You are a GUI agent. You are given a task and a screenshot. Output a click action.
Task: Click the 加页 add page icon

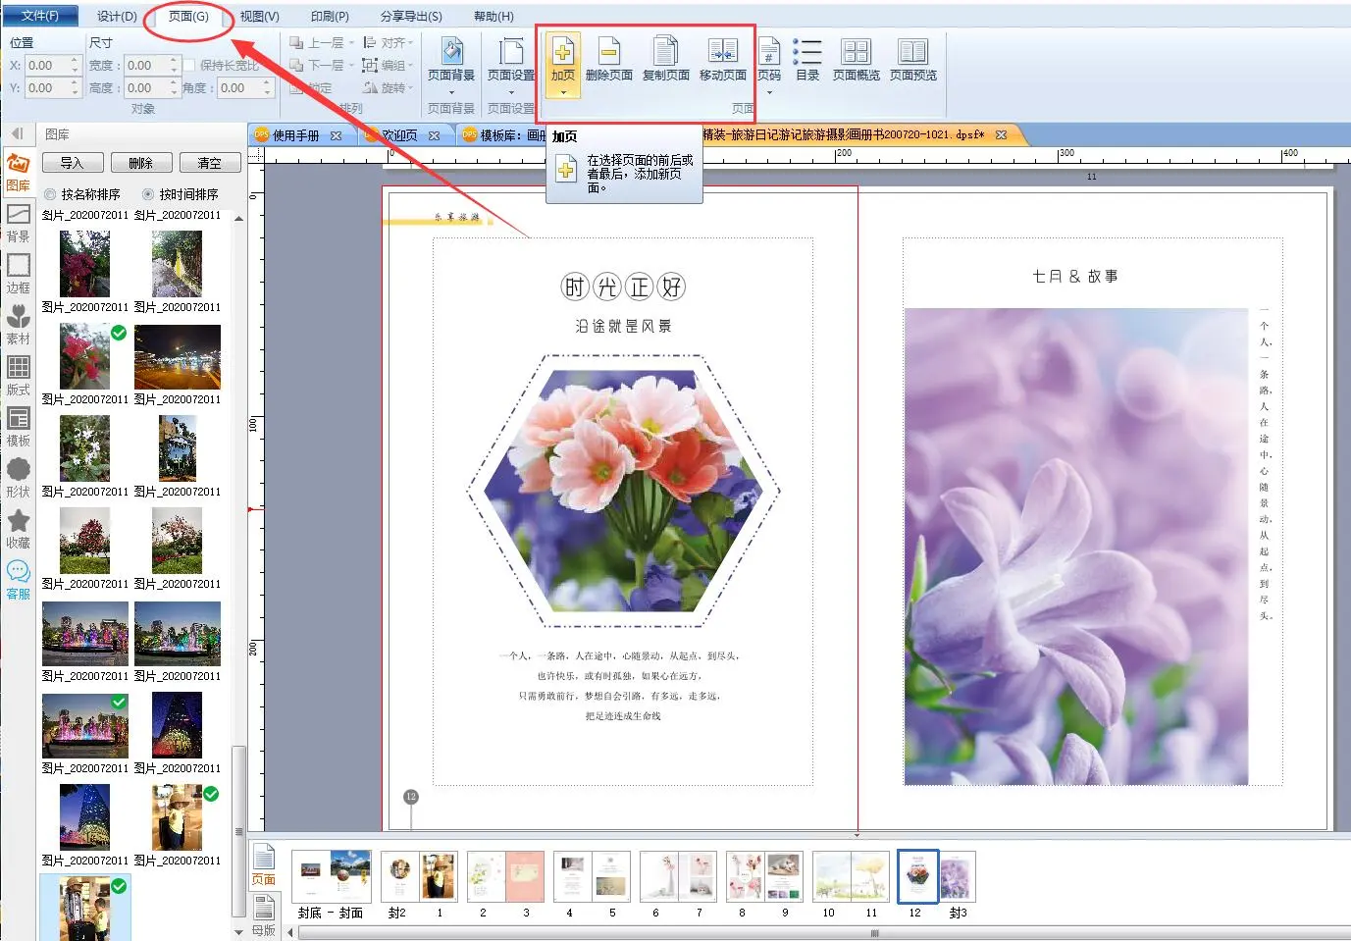[x=562, y=55]
